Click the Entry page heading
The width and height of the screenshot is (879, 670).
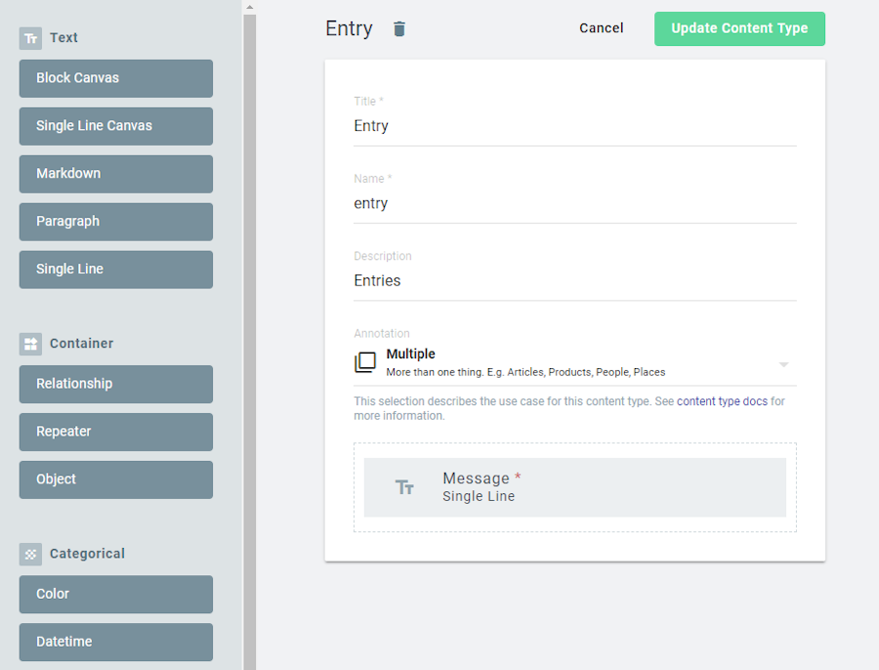click(x=349, y=28)
